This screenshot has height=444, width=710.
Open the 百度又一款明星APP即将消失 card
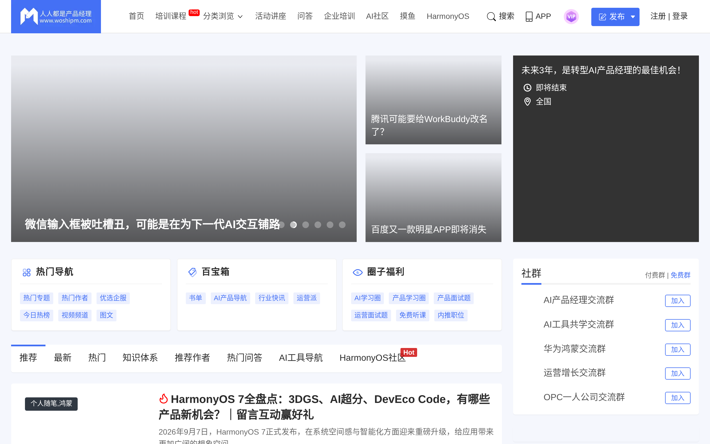[x=433, y=198]
